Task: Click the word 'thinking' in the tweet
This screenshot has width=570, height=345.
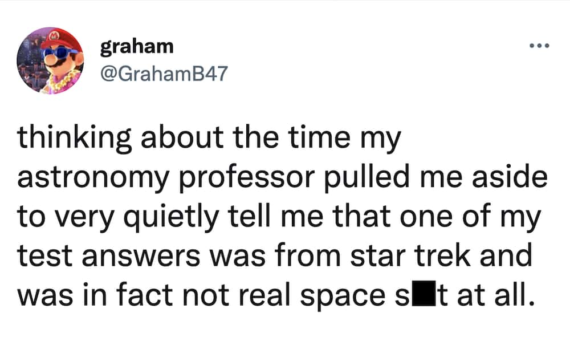Action: pos(74,139)
